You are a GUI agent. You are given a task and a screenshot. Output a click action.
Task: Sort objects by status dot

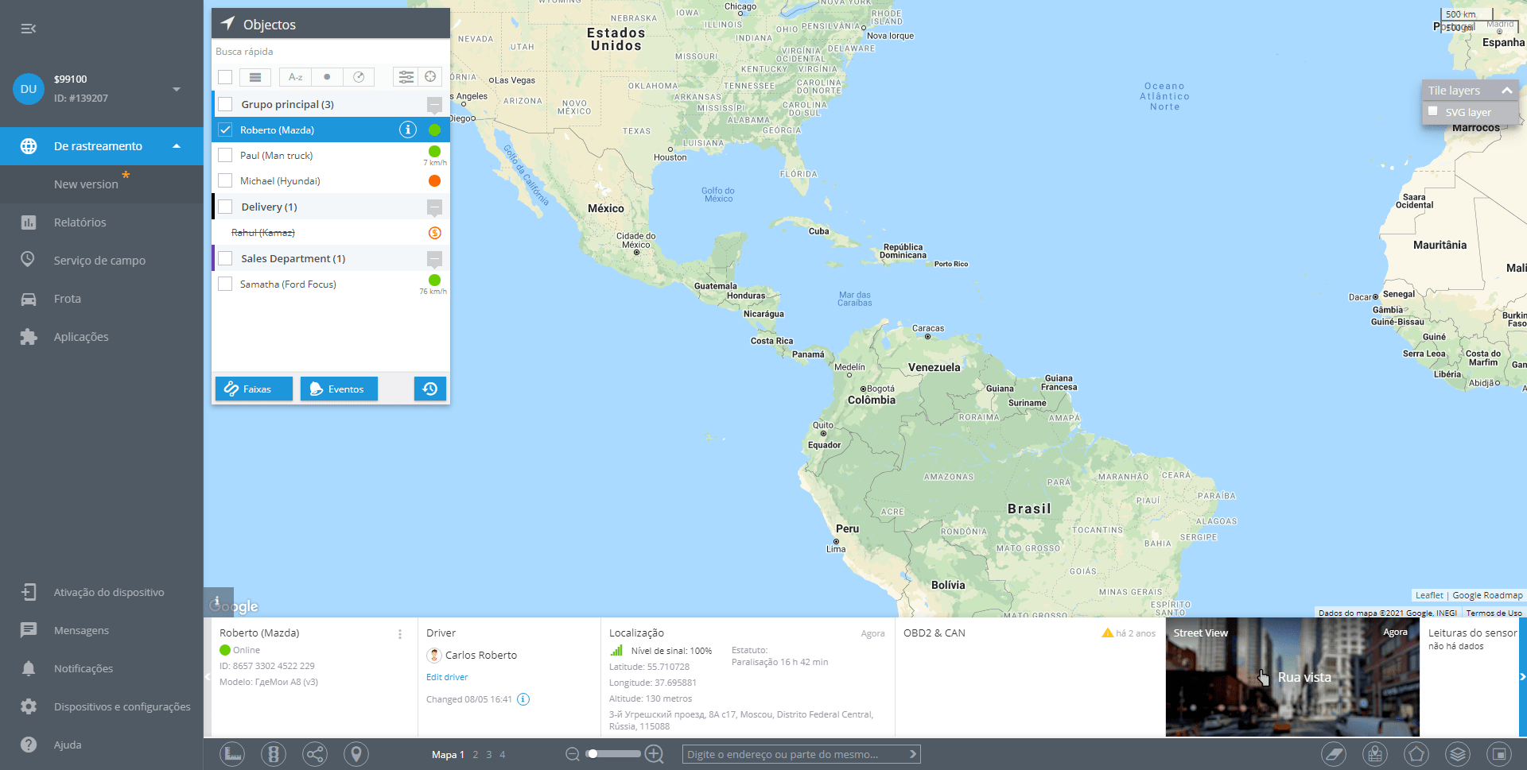(327, 77)
